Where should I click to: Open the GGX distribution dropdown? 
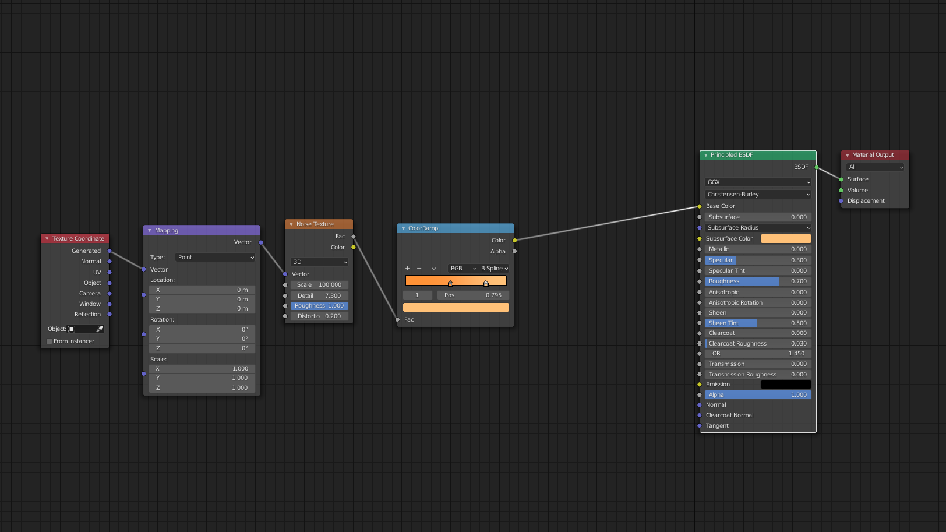point(758,182)
